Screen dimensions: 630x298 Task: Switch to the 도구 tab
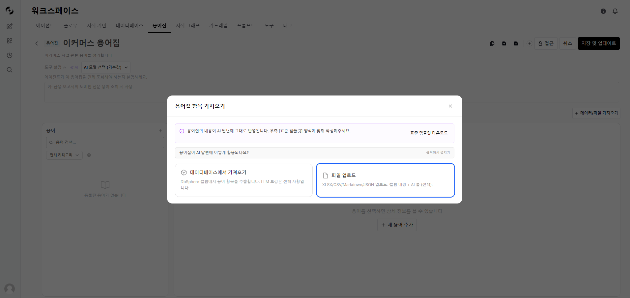tap(269, 25)
